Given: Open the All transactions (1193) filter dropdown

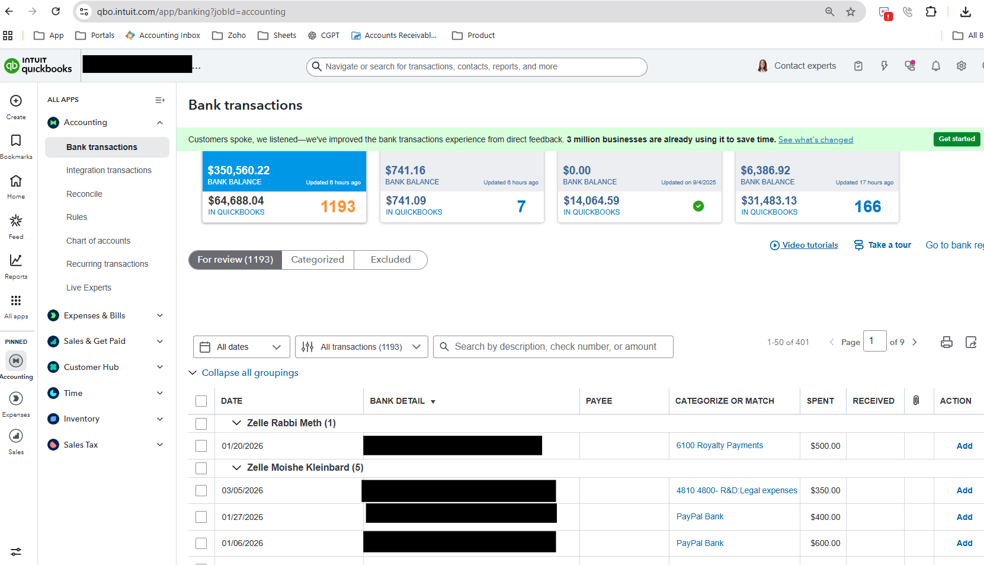Looking at the screenshot, I should (362, 347).
